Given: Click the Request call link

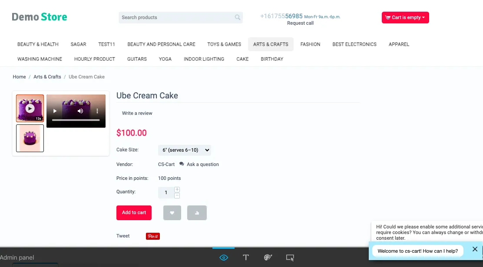Looking at the screenshot, I should [300, 23].
